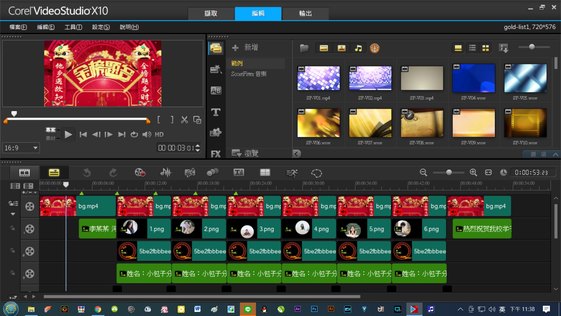This screenshot has height=316, width=561.
Task: Open the Record/Capture option icon
Action: [140, 173]
